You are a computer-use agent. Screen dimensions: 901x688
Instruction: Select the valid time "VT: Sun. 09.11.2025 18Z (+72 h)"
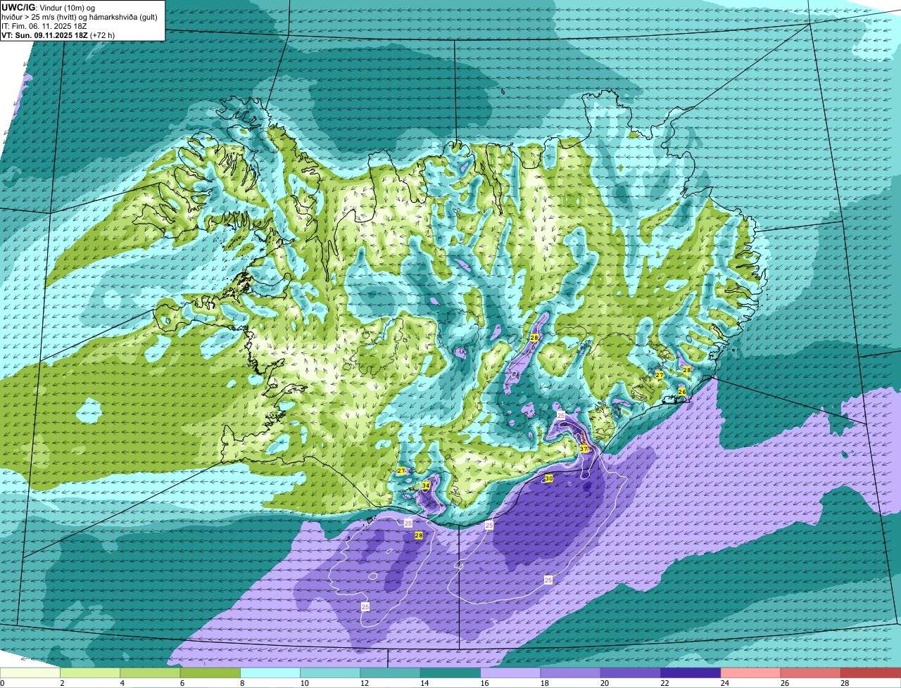58,35
